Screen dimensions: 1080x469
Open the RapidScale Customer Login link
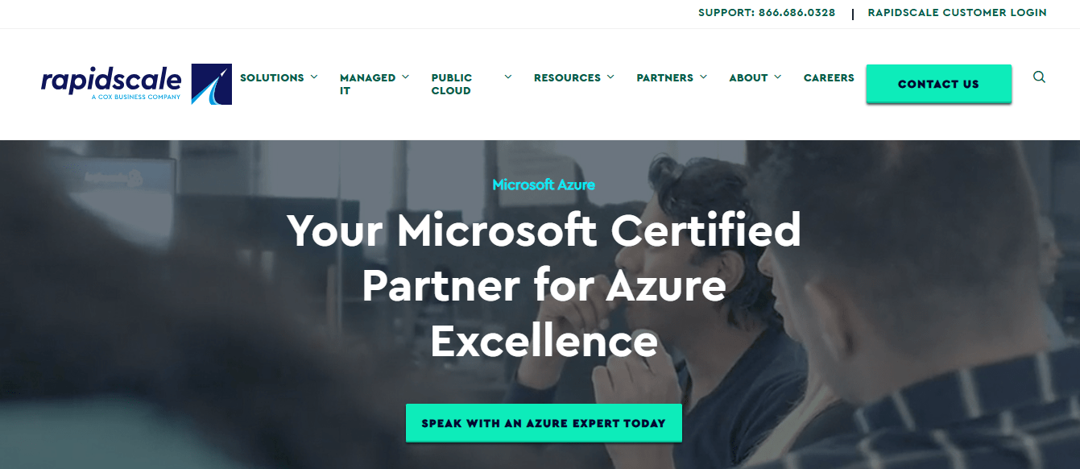coord(957,13)
